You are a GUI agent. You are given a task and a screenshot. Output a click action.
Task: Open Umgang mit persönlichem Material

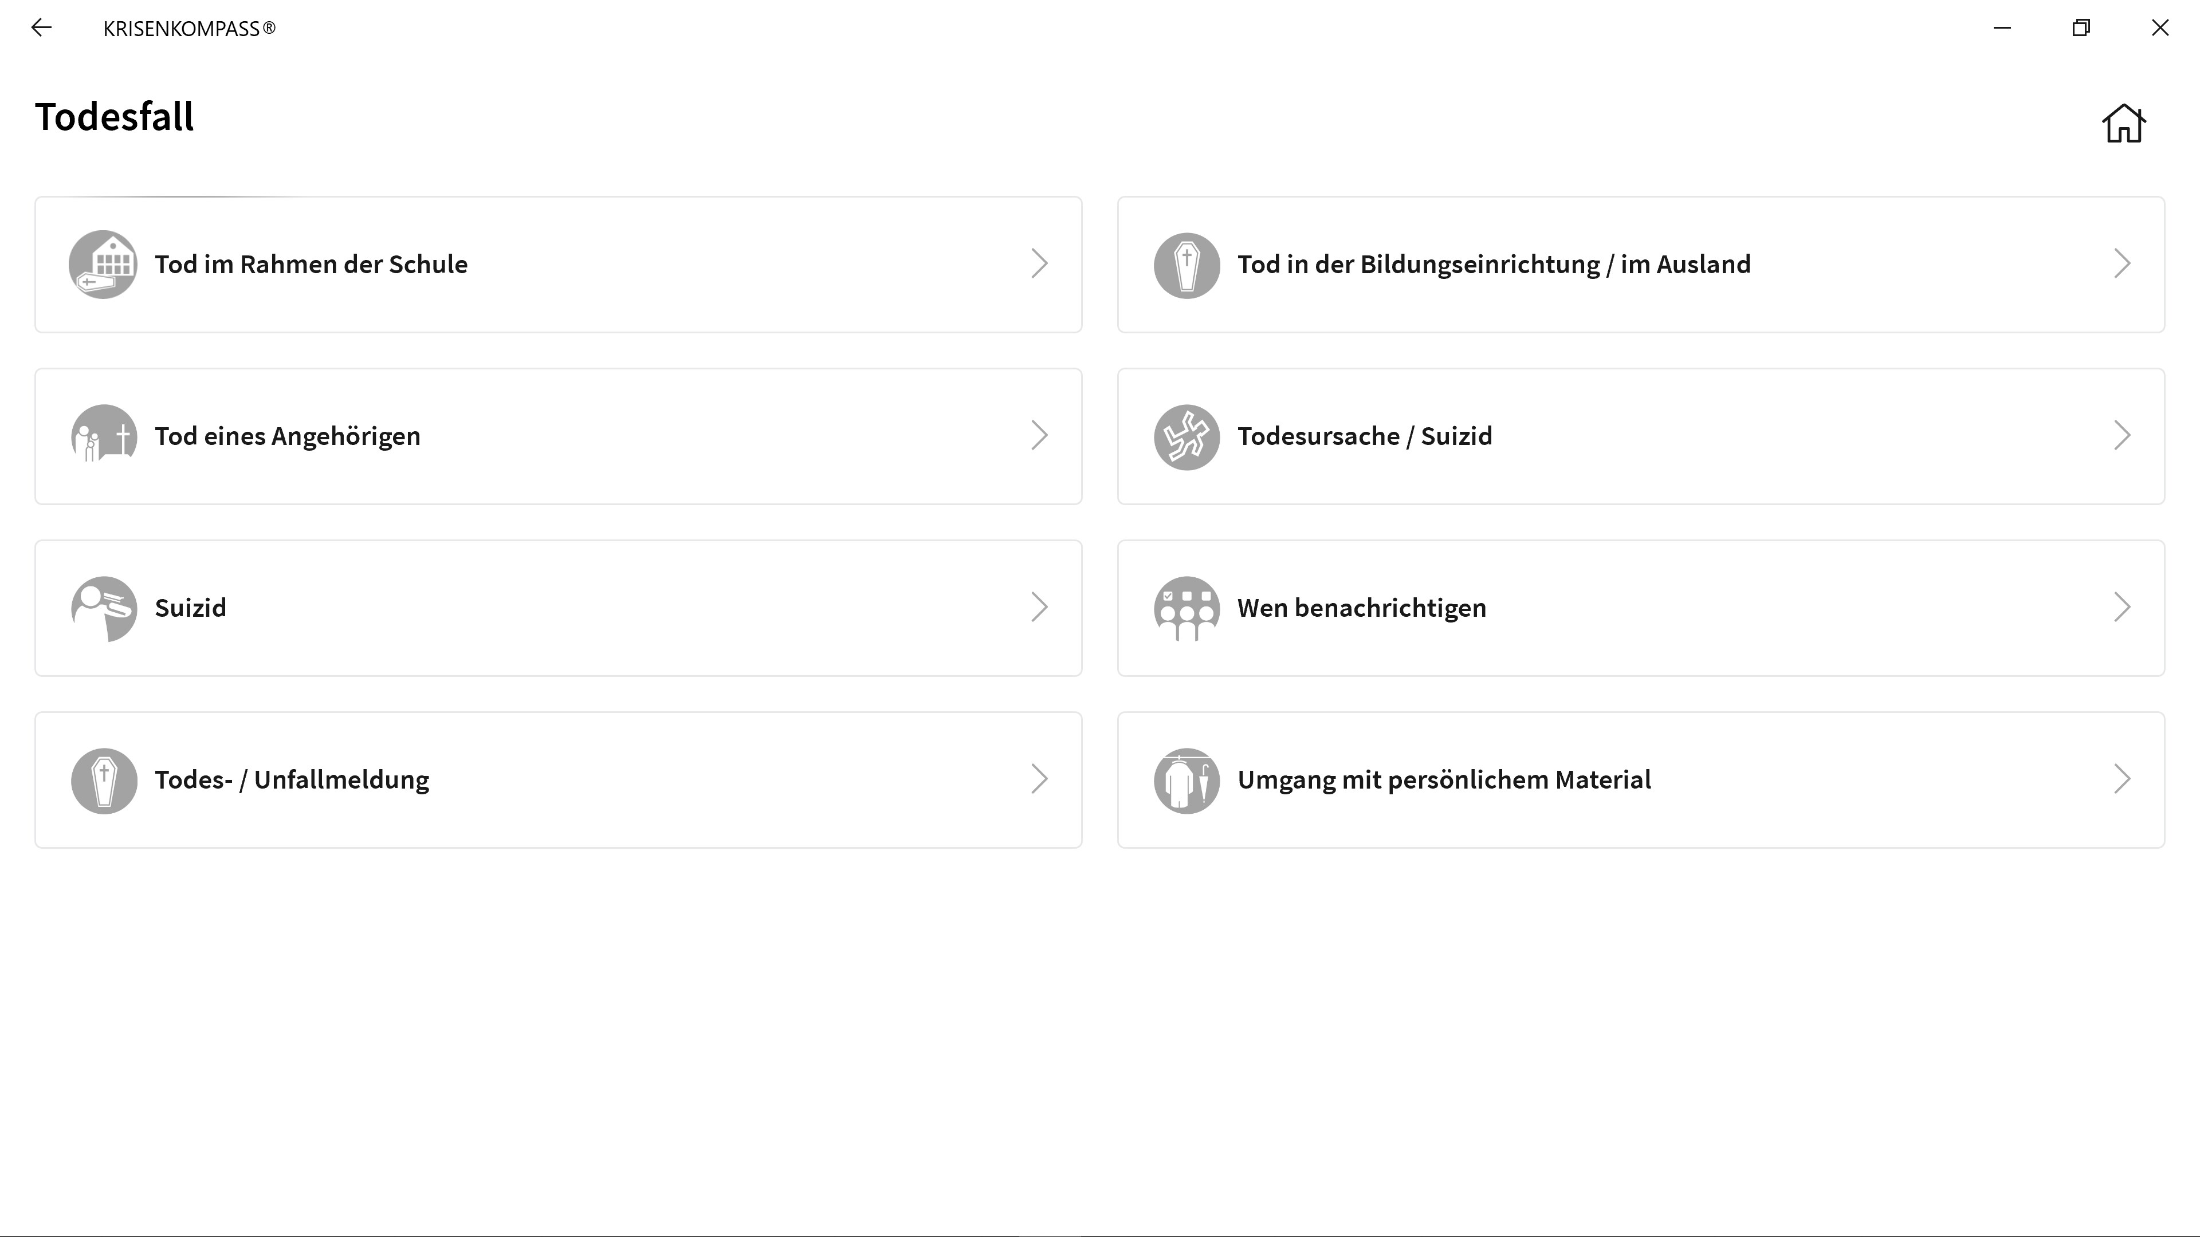coord(1443,779)
